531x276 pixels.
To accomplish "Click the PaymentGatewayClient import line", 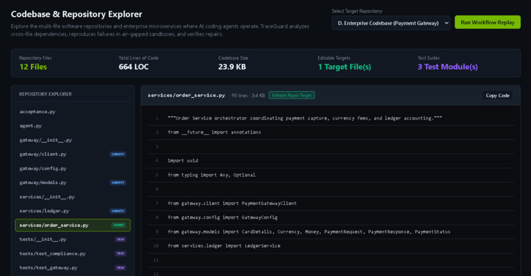I will click(232, 203).
